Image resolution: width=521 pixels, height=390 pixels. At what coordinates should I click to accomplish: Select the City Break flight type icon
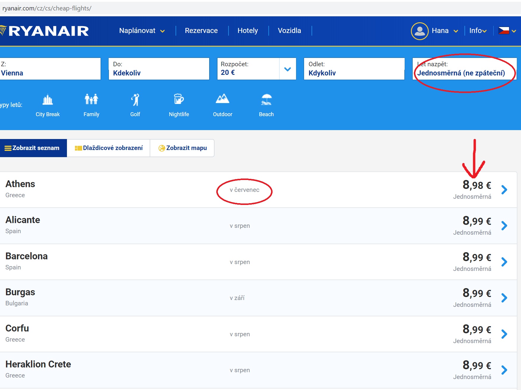tap(48, 100)
